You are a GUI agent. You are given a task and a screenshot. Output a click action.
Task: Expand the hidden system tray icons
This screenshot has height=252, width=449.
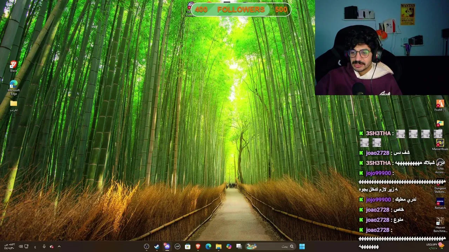tap(59, 246)
